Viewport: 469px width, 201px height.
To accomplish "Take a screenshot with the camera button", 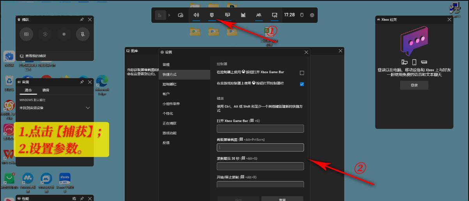I will pos(27,34).
